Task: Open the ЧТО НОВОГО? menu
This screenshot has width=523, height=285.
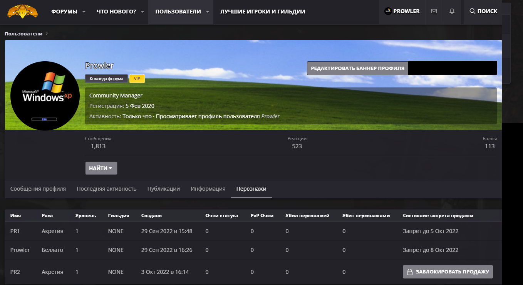Action: pyautogui.click(x=116, y=12)
